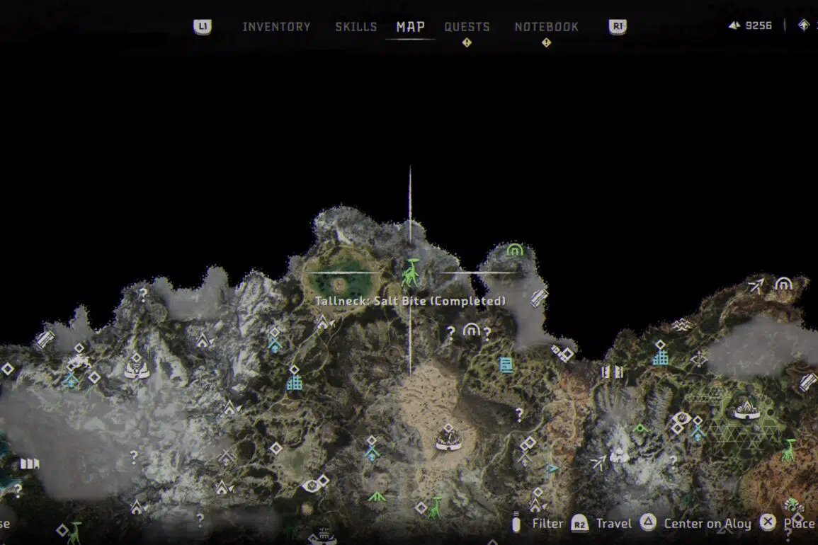The image size is (818, 545).
Task: Click the question mark on the northwest snowy ridge
Action: click(143, 295)
